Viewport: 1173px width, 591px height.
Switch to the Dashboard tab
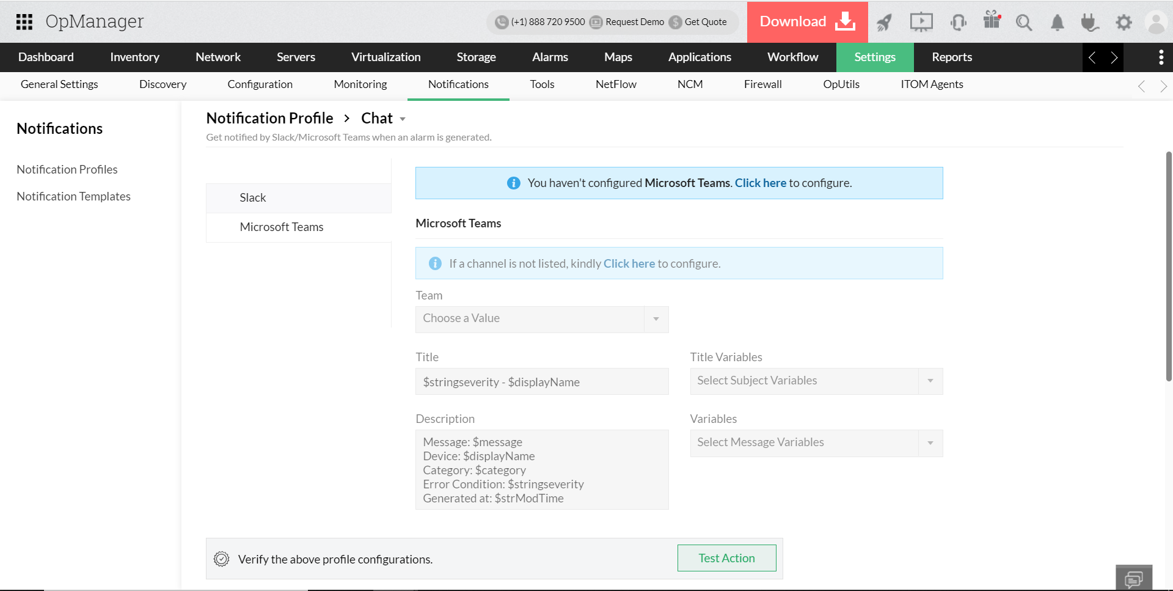pyautogui.click(x=46, y=57)
